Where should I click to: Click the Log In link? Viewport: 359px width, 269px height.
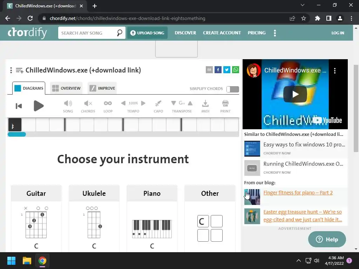338,33
